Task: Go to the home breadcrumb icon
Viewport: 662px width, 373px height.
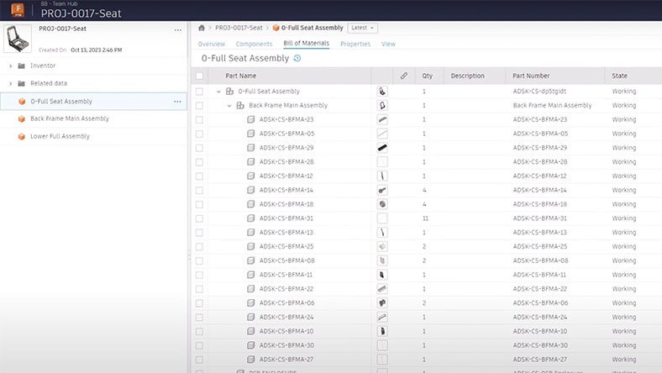Action: (x=201, y=28)
